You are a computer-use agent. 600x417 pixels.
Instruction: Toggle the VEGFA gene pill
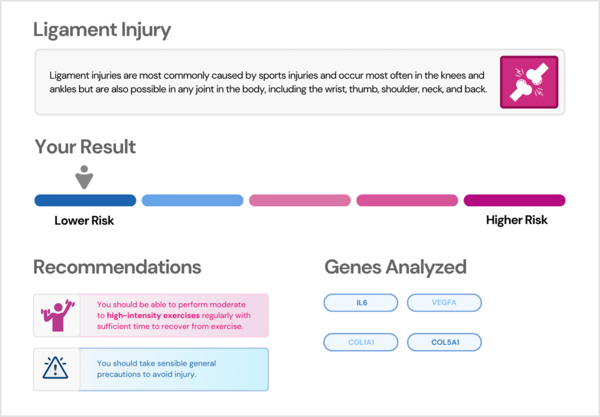point(444,303)
